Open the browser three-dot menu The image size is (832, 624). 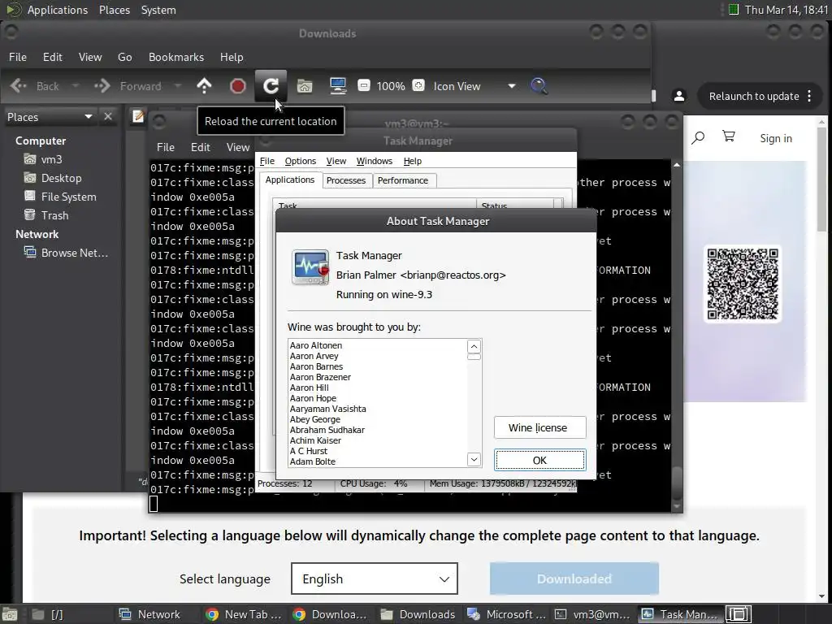809,96
